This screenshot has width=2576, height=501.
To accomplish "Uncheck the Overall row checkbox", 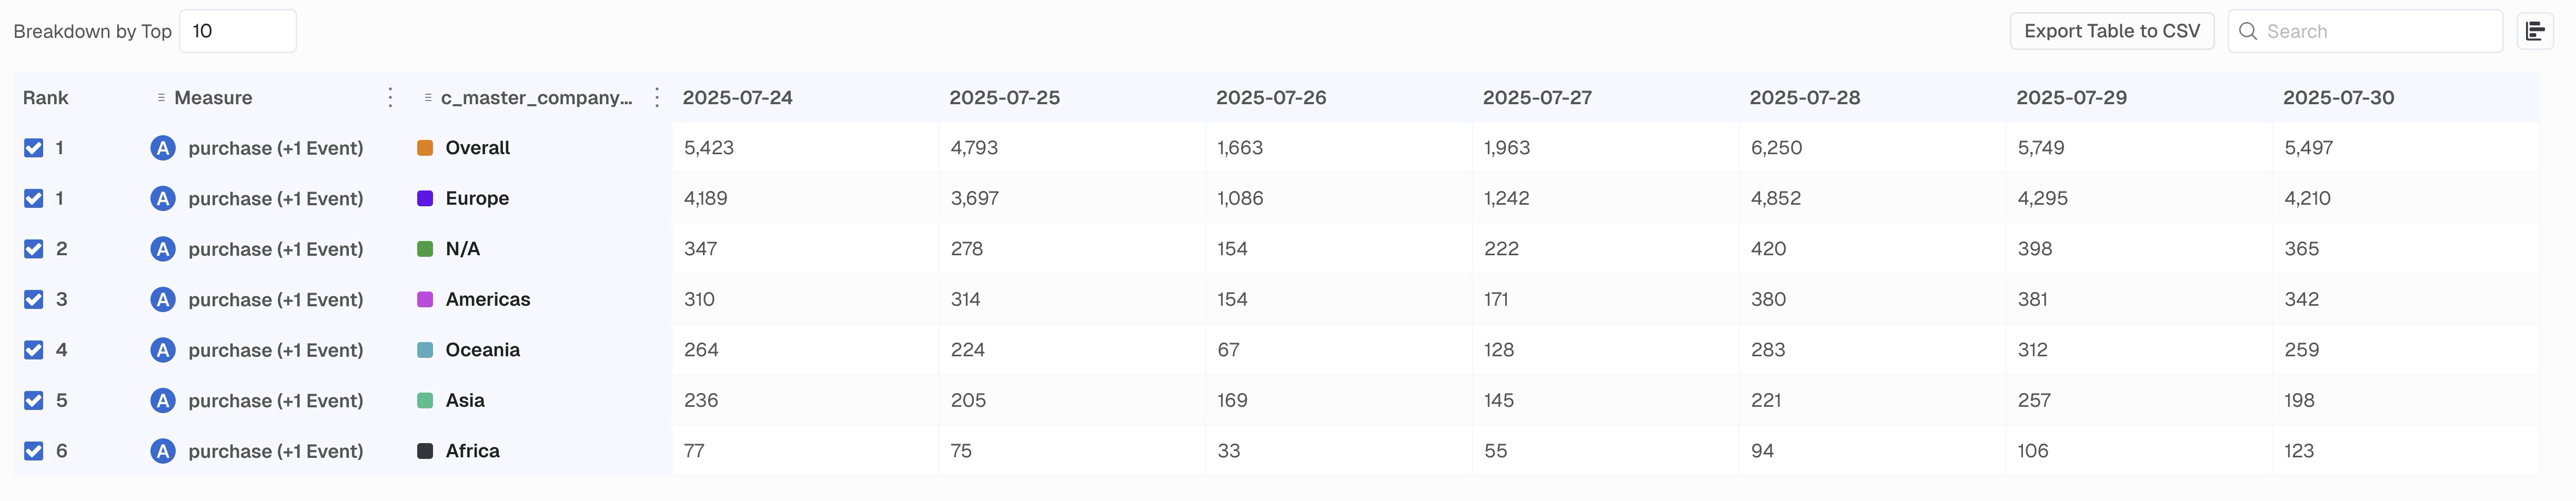I will click(34, 148).
